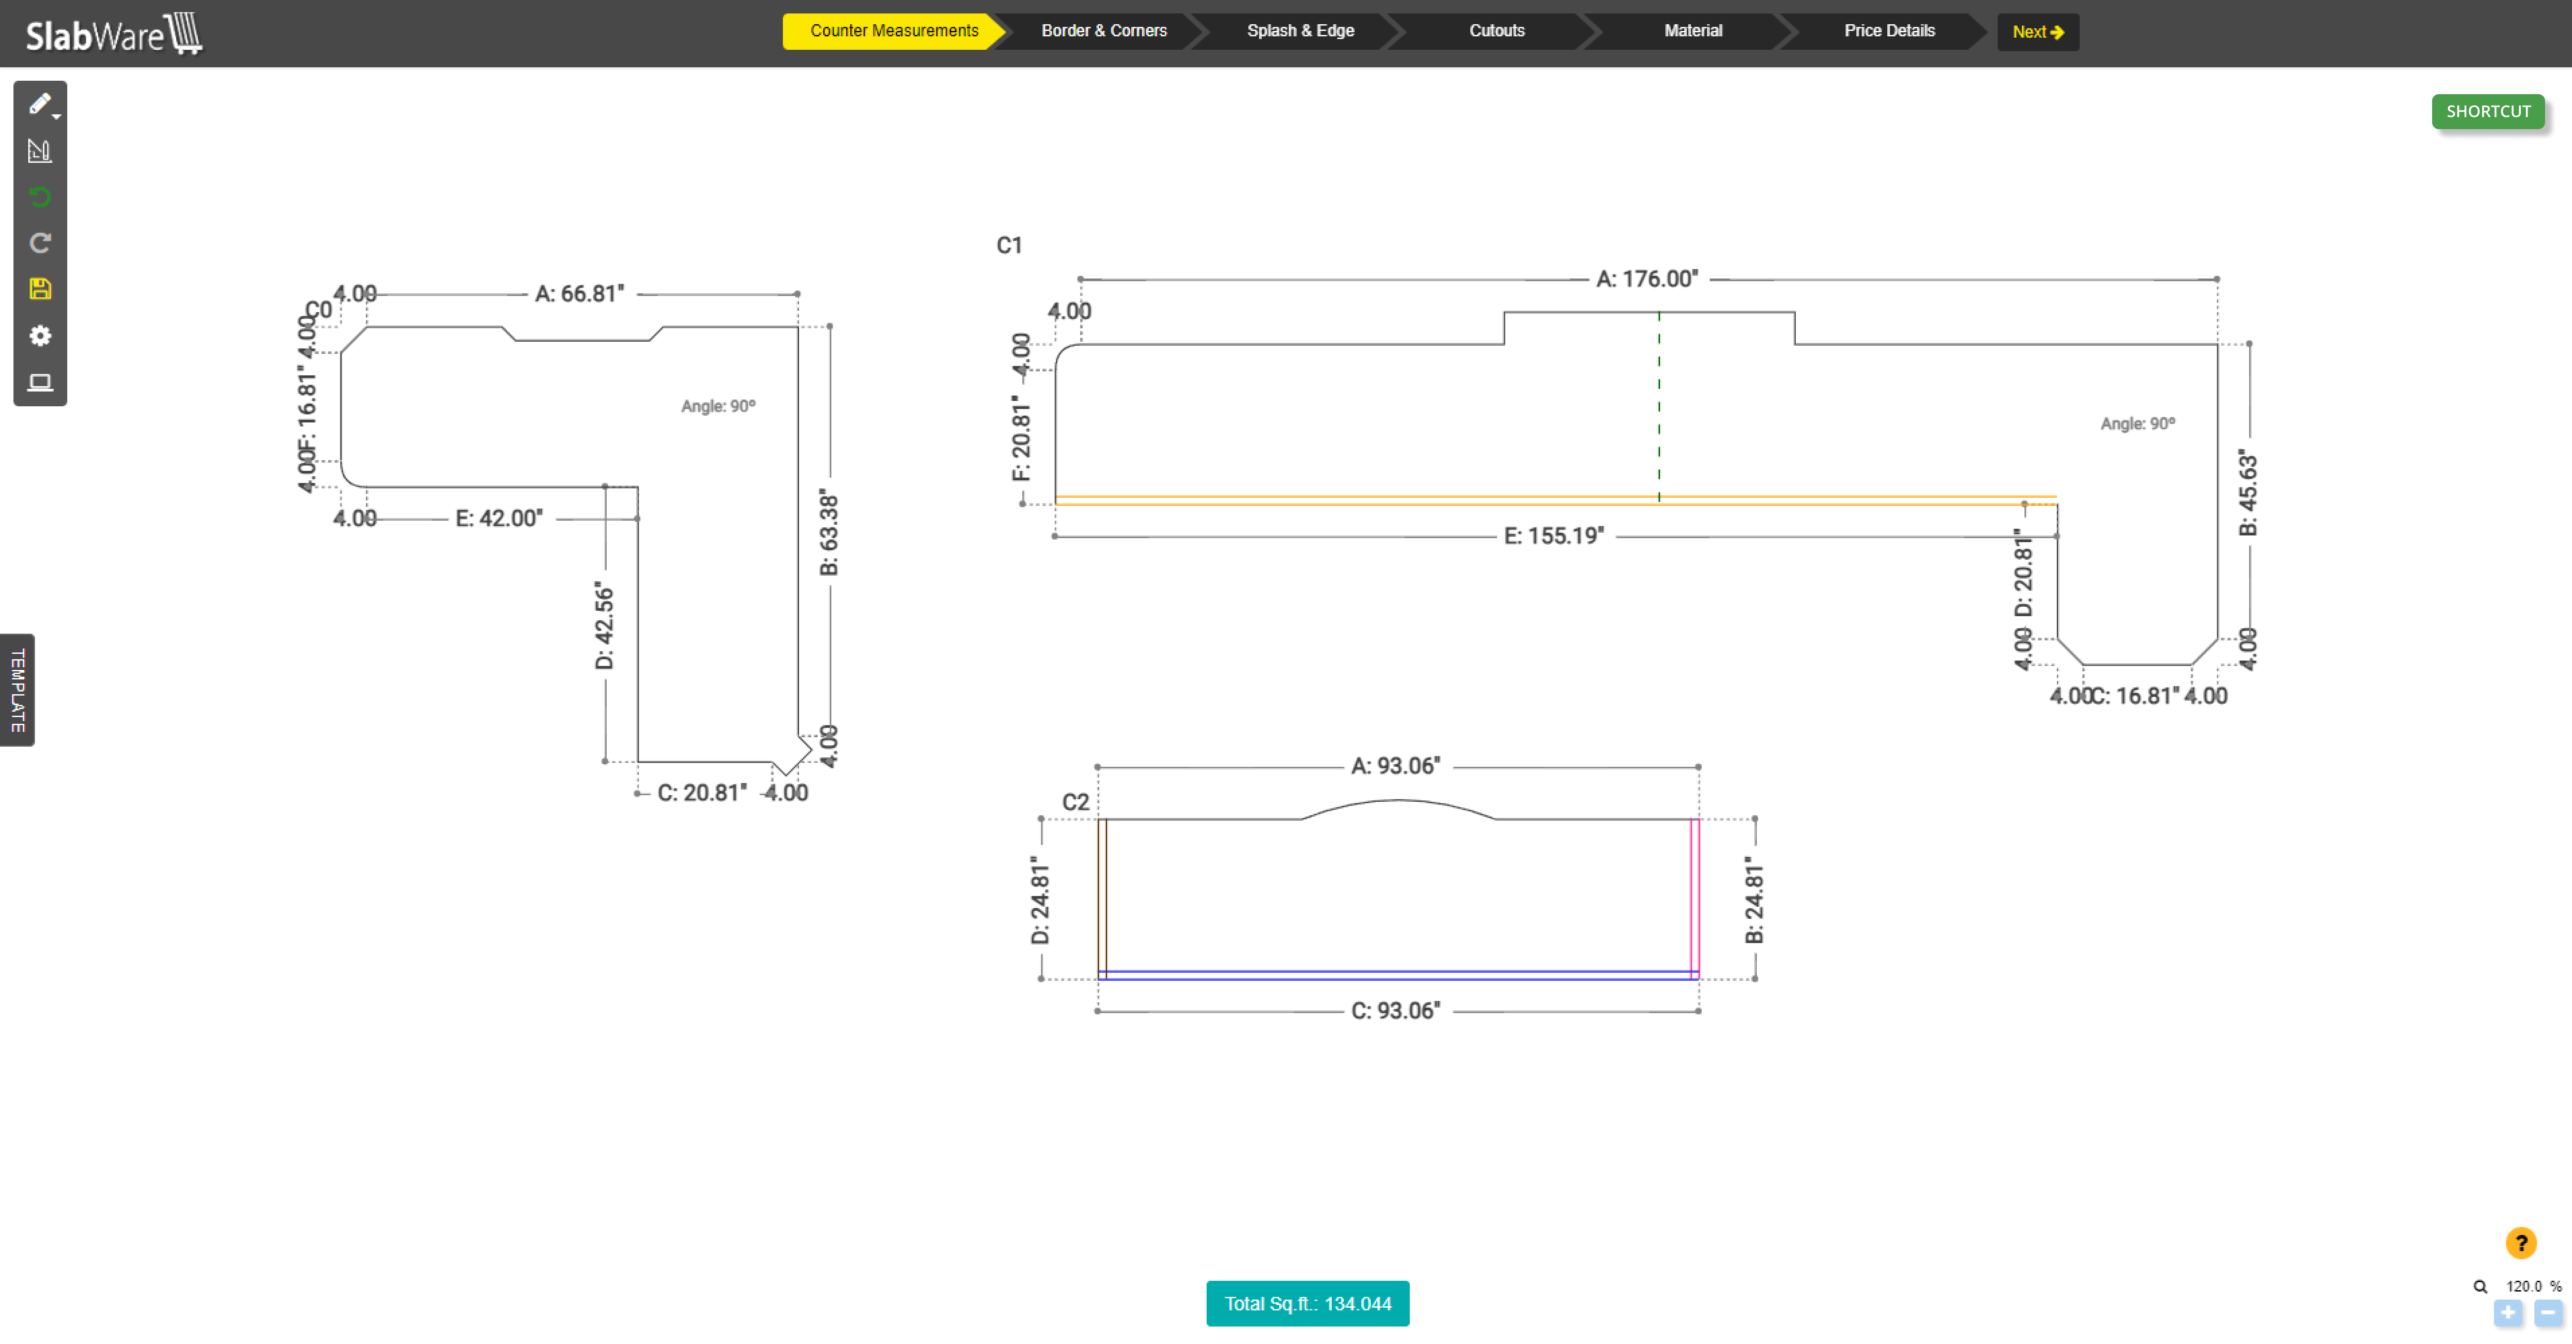The width and height of the screenshot is (2572, 1344).
Task: Click dimension D: 42.56" on C0
Action: pyautogui.click(x=604, y=626)
